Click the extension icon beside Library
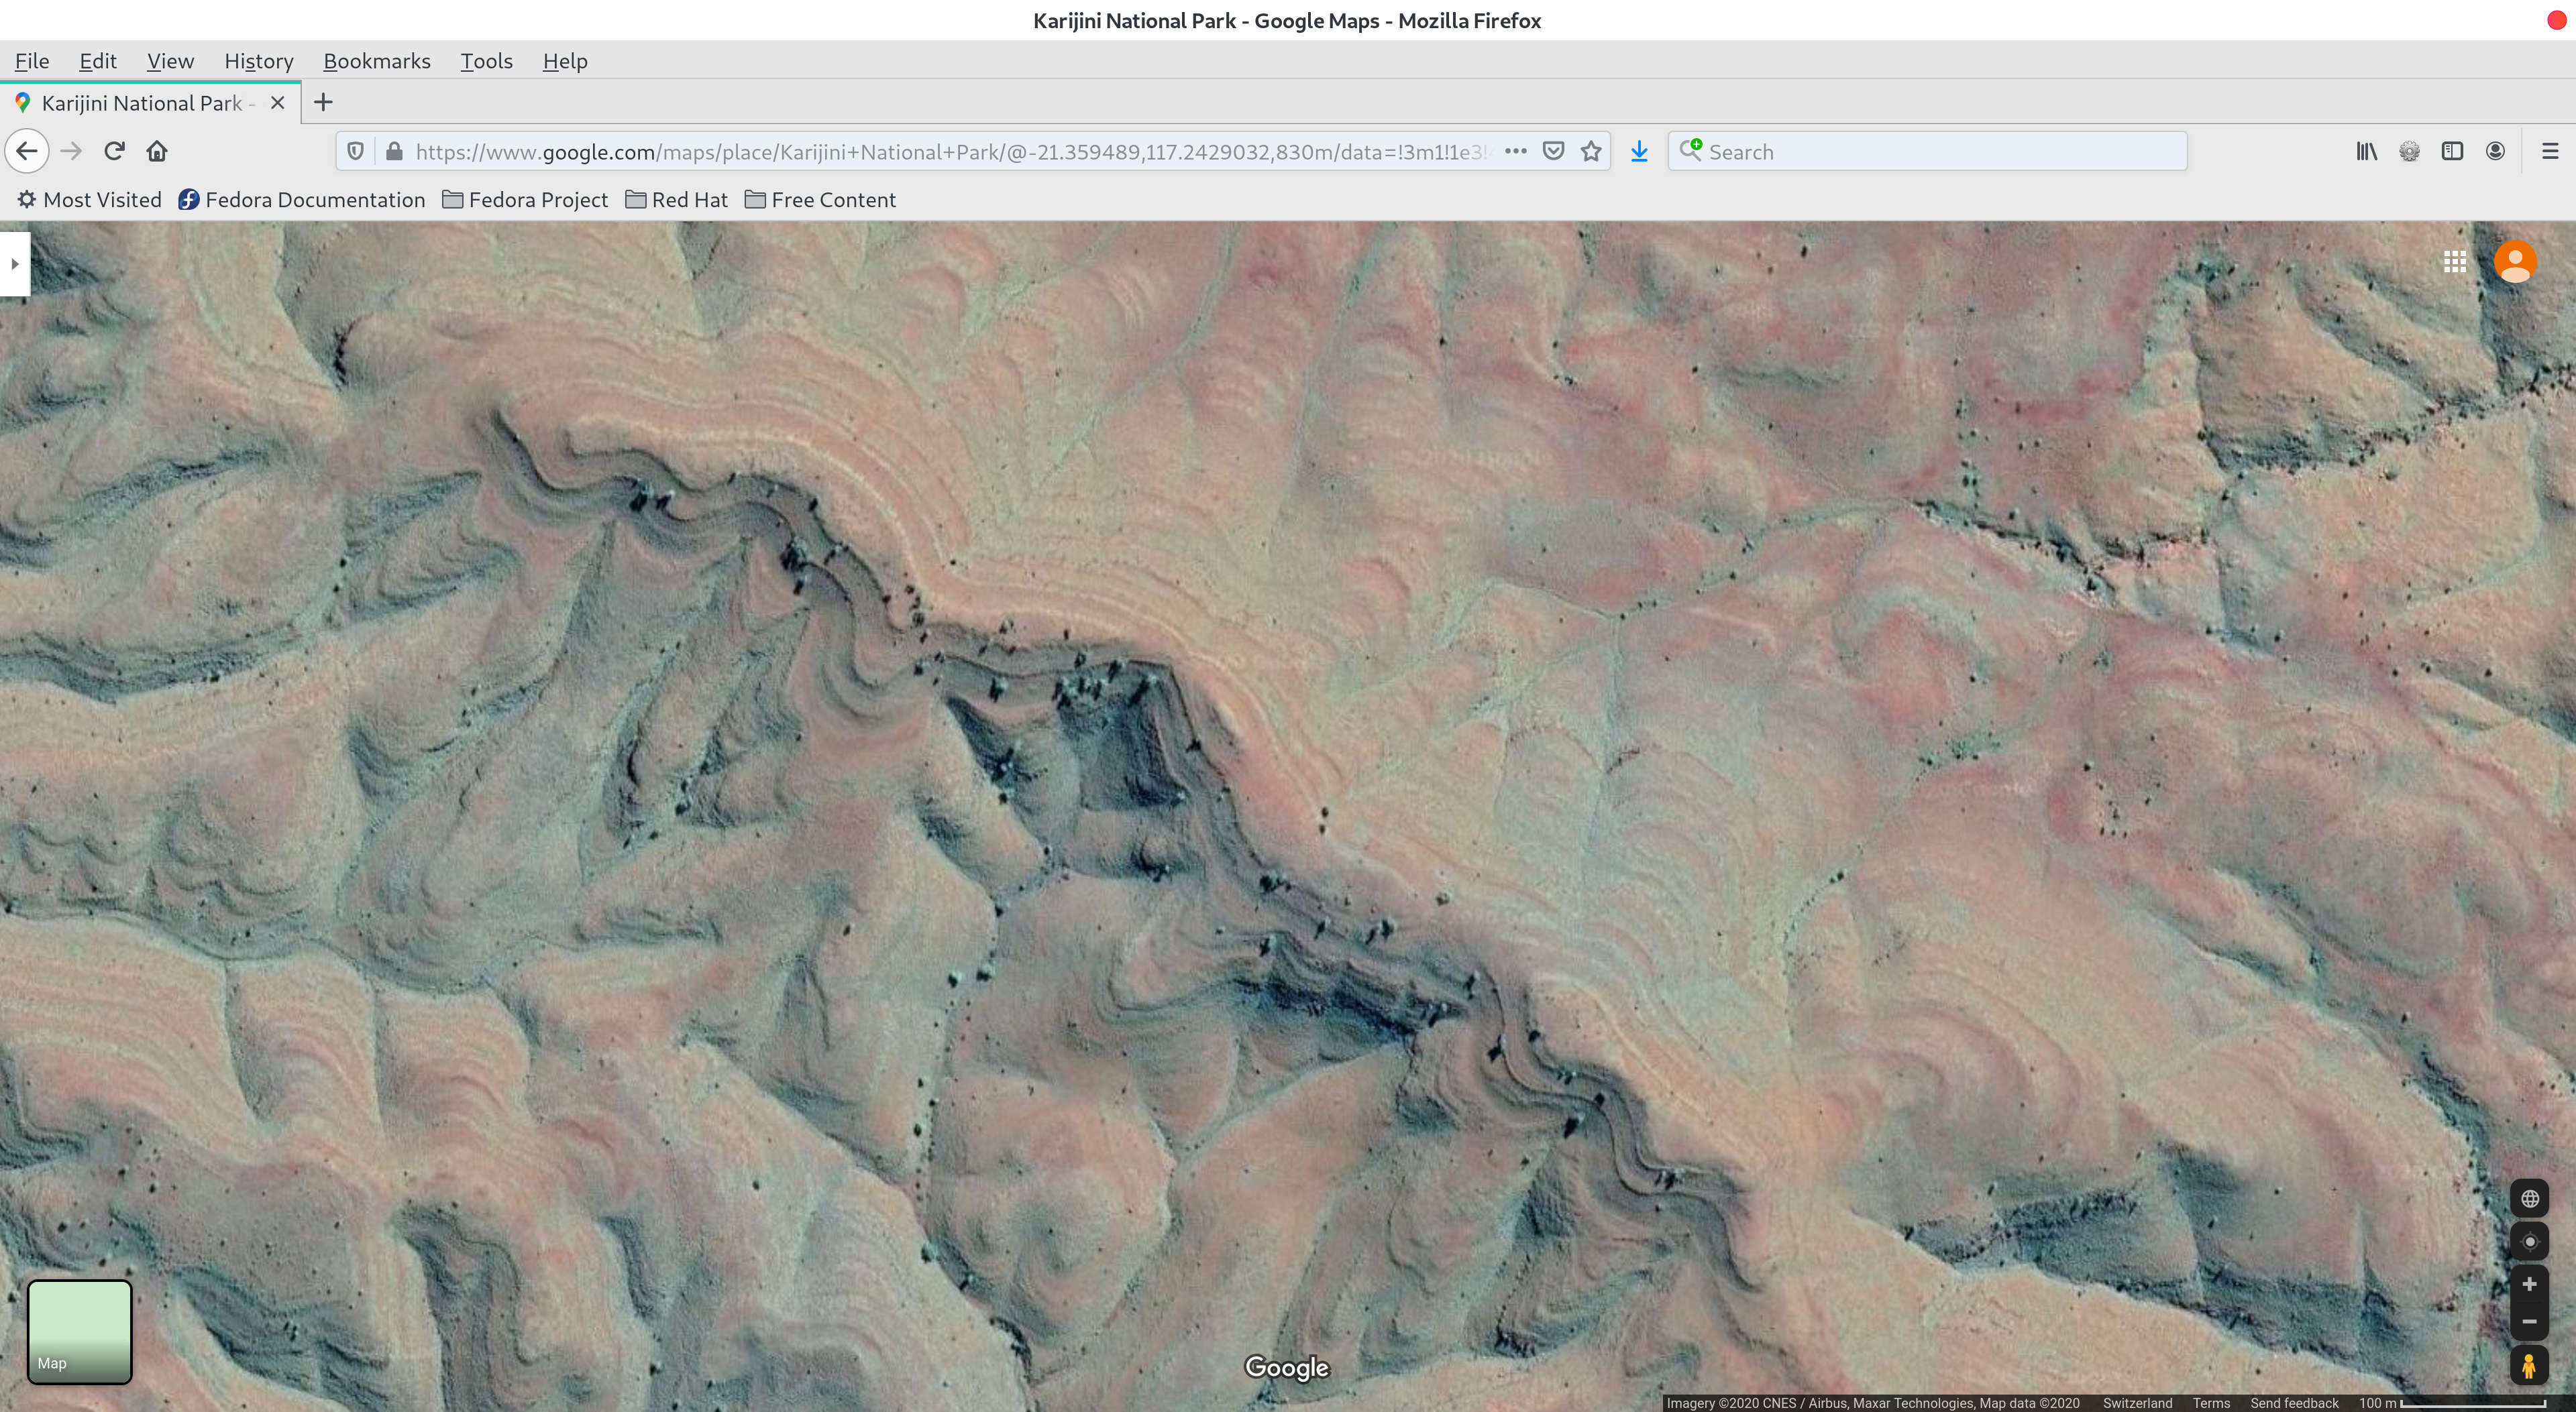Viewport: 2576px width, 1412px height. pyautogui.click(x=2409, y=152)
